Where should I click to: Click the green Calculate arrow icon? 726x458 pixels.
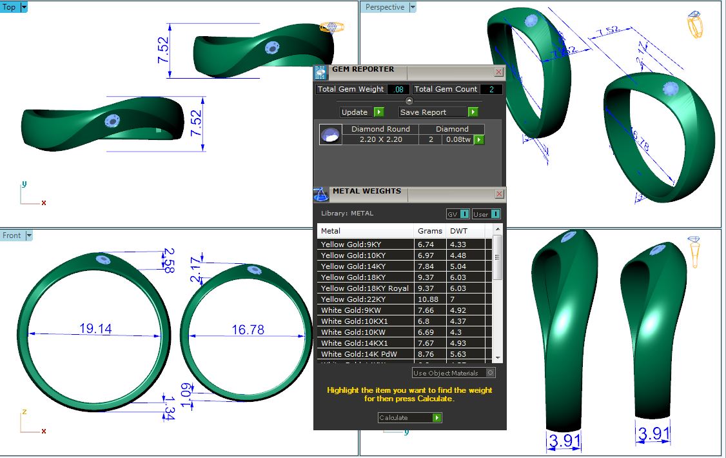click(x=437, y=418)
